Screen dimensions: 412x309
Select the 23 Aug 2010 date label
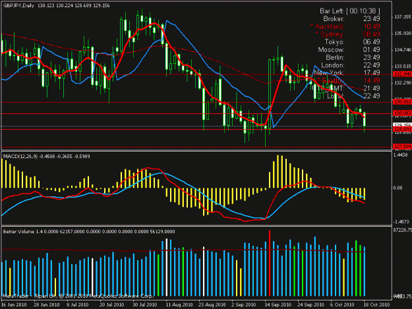tap(212, 305)
